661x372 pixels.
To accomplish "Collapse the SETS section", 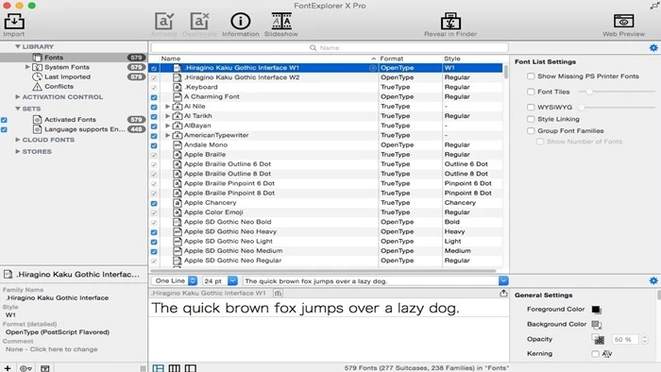I will [x=18, y=109].
